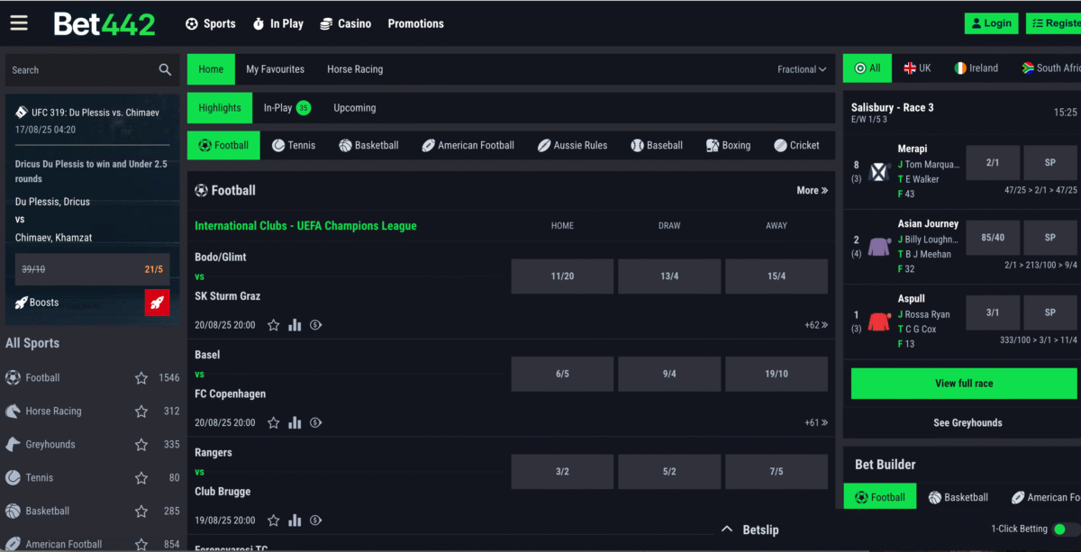This screenshot has width=1081, height=552.
Task: Star the Basel vs FC Copenhagen match
Action: [x=274, y=422]
